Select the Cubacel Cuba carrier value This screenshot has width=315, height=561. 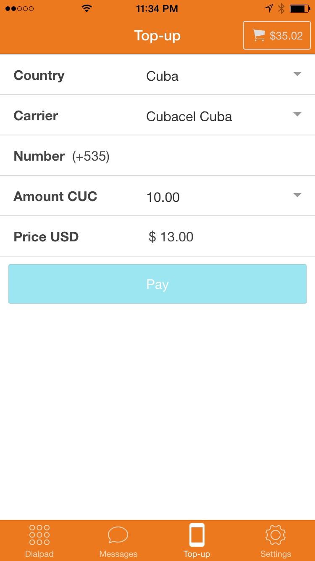point(189,116)
